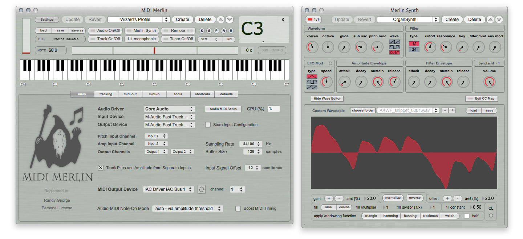
Task: Toggle Audio On/Off
Action: pos(105,31)
